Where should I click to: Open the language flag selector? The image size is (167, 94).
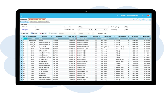pyautogui.click(x=149, y=16)
